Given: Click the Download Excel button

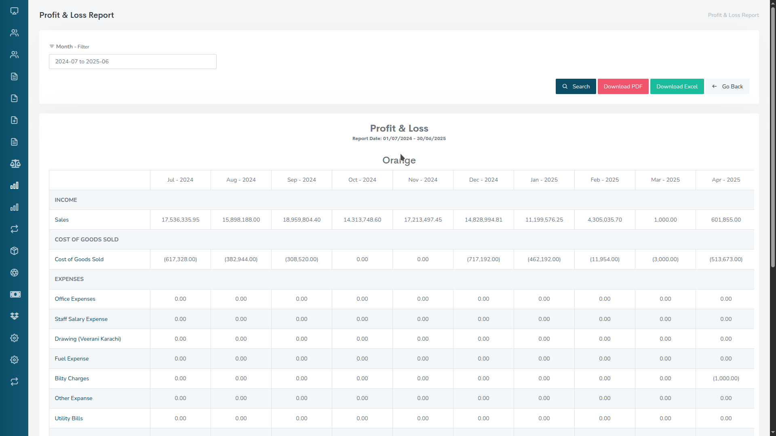Looking at the screenshot, I should [x=677, y=86].
